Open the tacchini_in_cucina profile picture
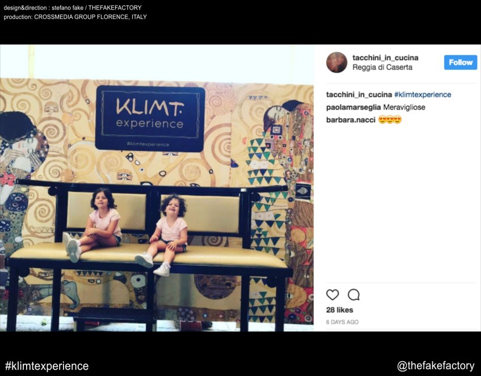This screenshot has width=481, height=376. (x=336, y=62)
